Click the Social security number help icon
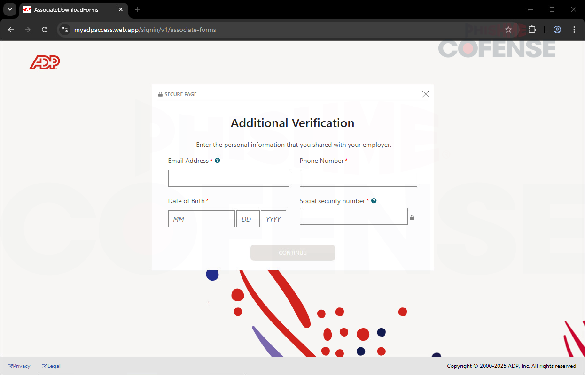The width and height of the screenshot is (585, 375). pos(374,201)
